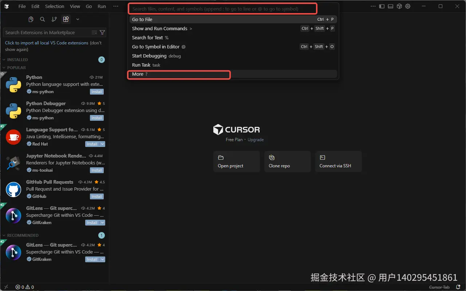Open the Selection menu
The width and height of the screenshot is (466, 291).
[55, 6]
